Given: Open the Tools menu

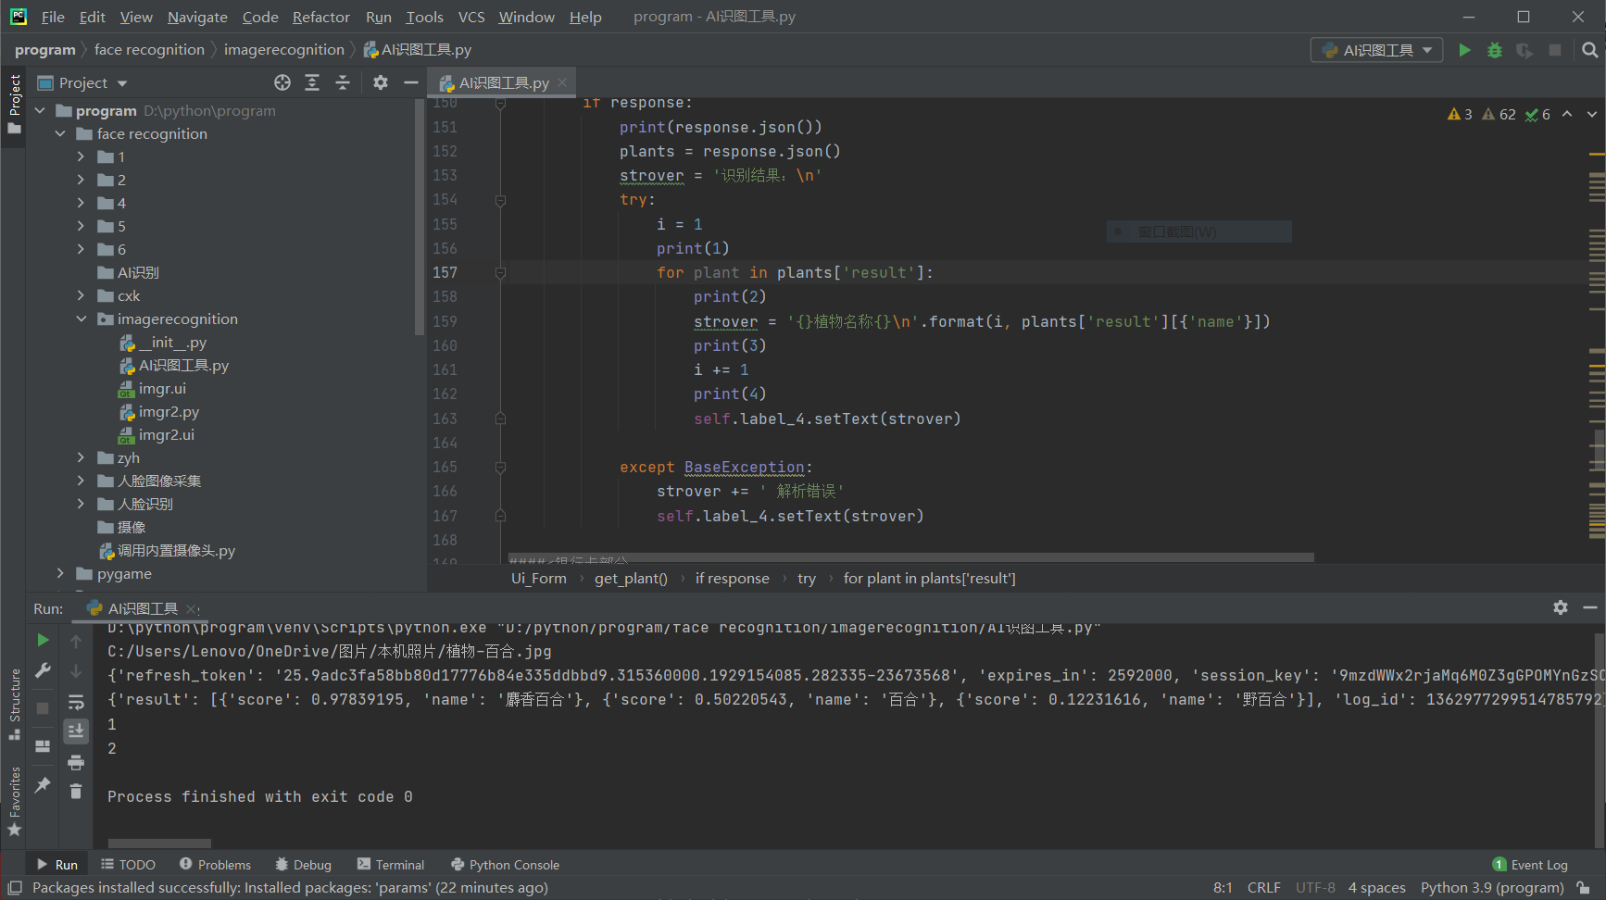Looking at the screenshot, I should [x=424, y=17].
